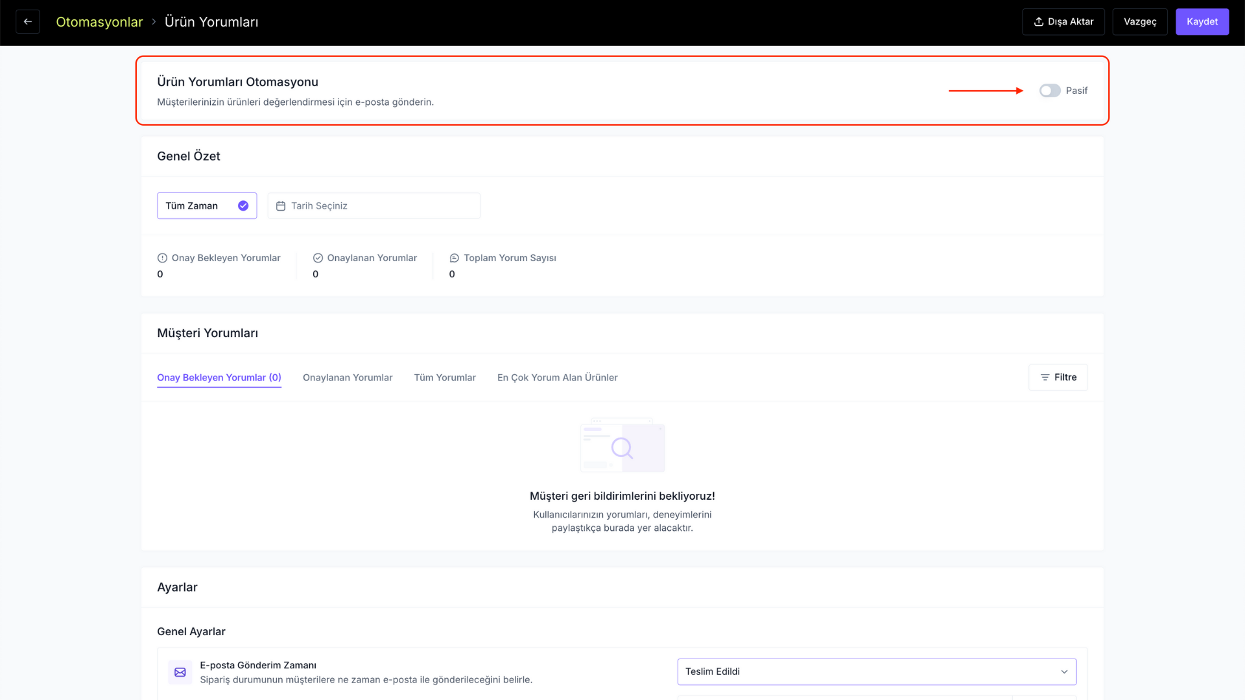Click the Vazgeç cancel button
1245x700 pixels.
[1140, 22]
